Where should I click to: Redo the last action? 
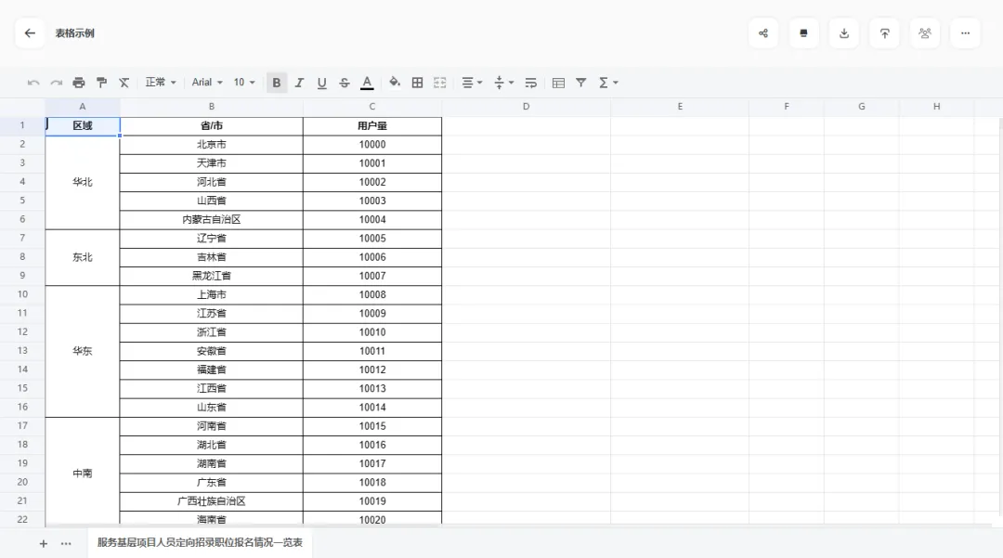57,83
